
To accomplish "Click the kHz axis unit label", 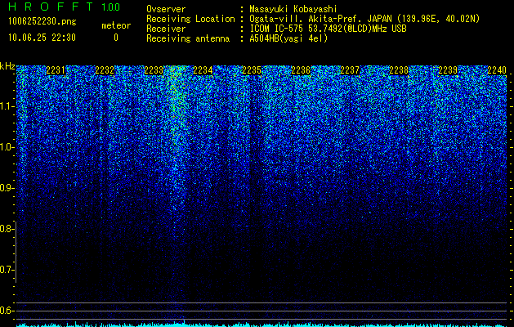I will point(7,66).
